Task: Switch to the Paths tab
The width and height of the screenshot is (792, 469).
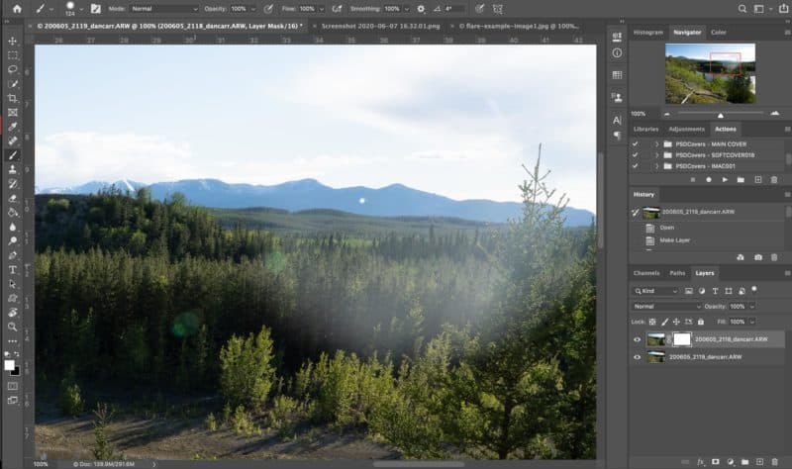Action: click(x=677, y=273)
